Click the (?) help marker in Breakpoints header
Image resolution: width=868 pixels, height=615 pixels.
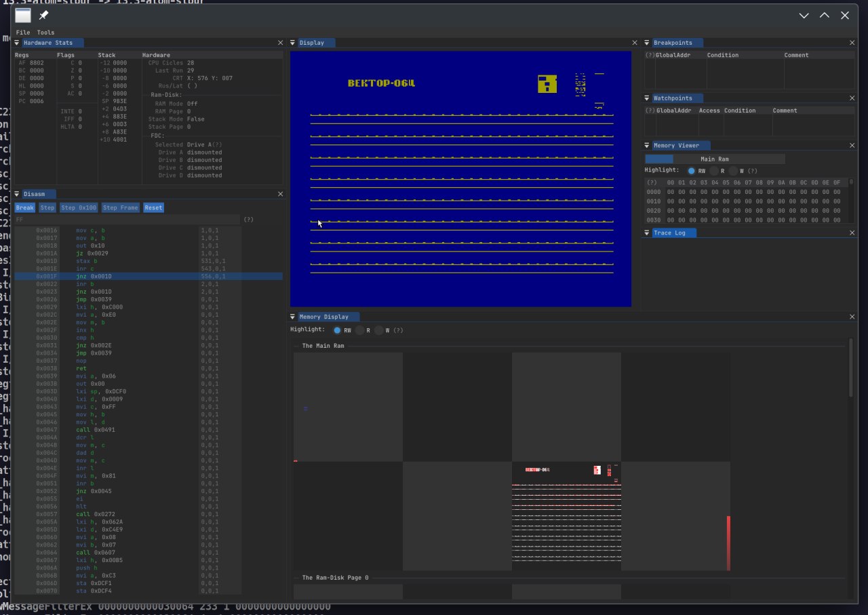pos(650,55)
